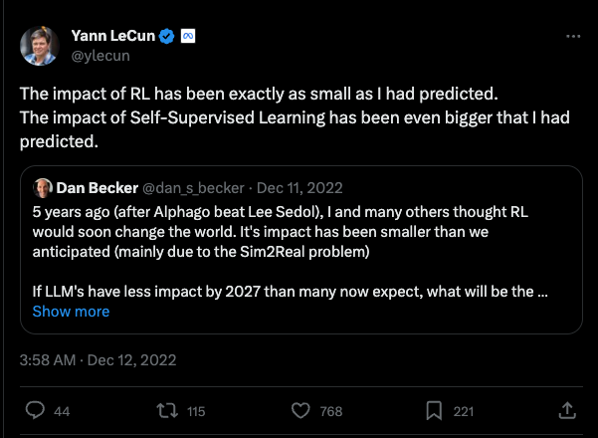Image resolution: width=598 pixels, height=438 pixels.
Task: Click the Meta affiliation badge icon
Action: point(188,36)
